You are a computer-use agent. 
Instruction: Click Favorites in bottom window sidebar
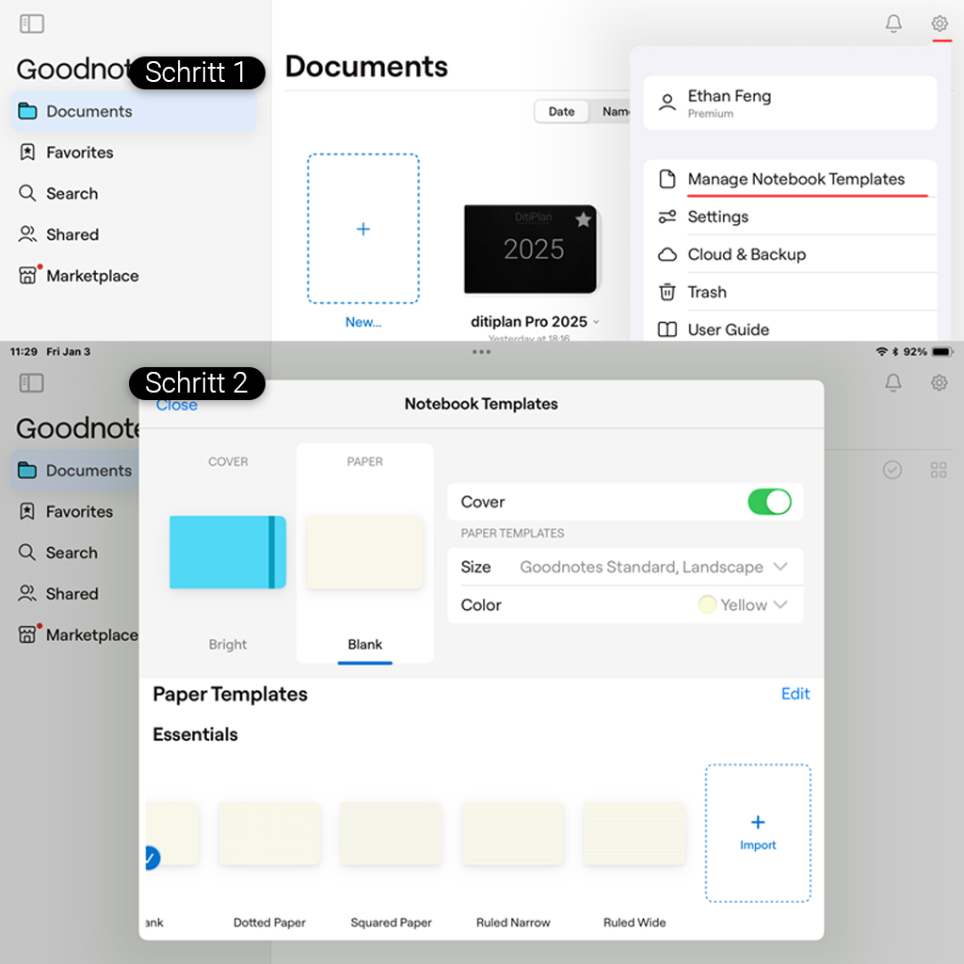(x=67, y=511)
